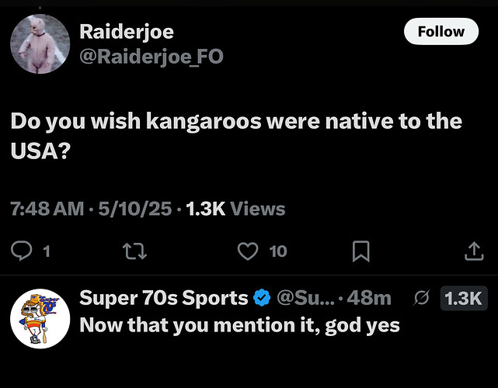Open the reply "Now that you mention it"
The height and width of the screenshot is (388, 498).
tap(239, 325)
